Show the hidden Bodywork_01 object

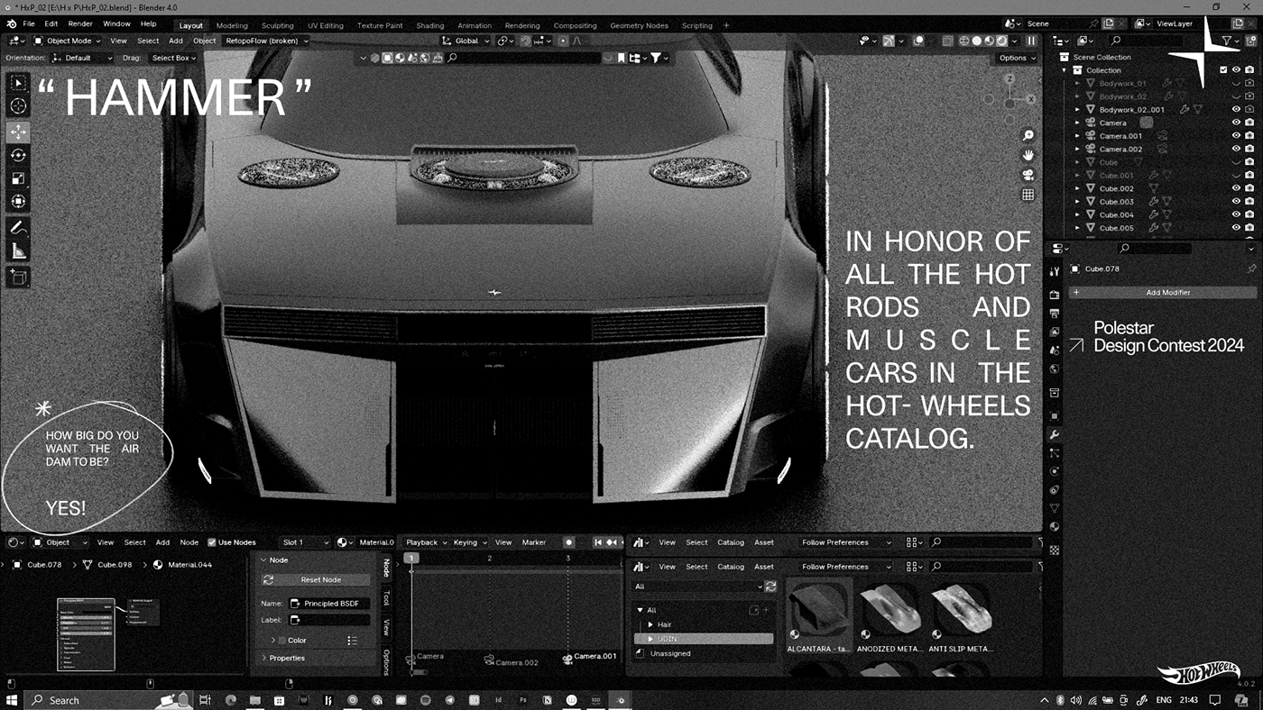coord(1236,84)
